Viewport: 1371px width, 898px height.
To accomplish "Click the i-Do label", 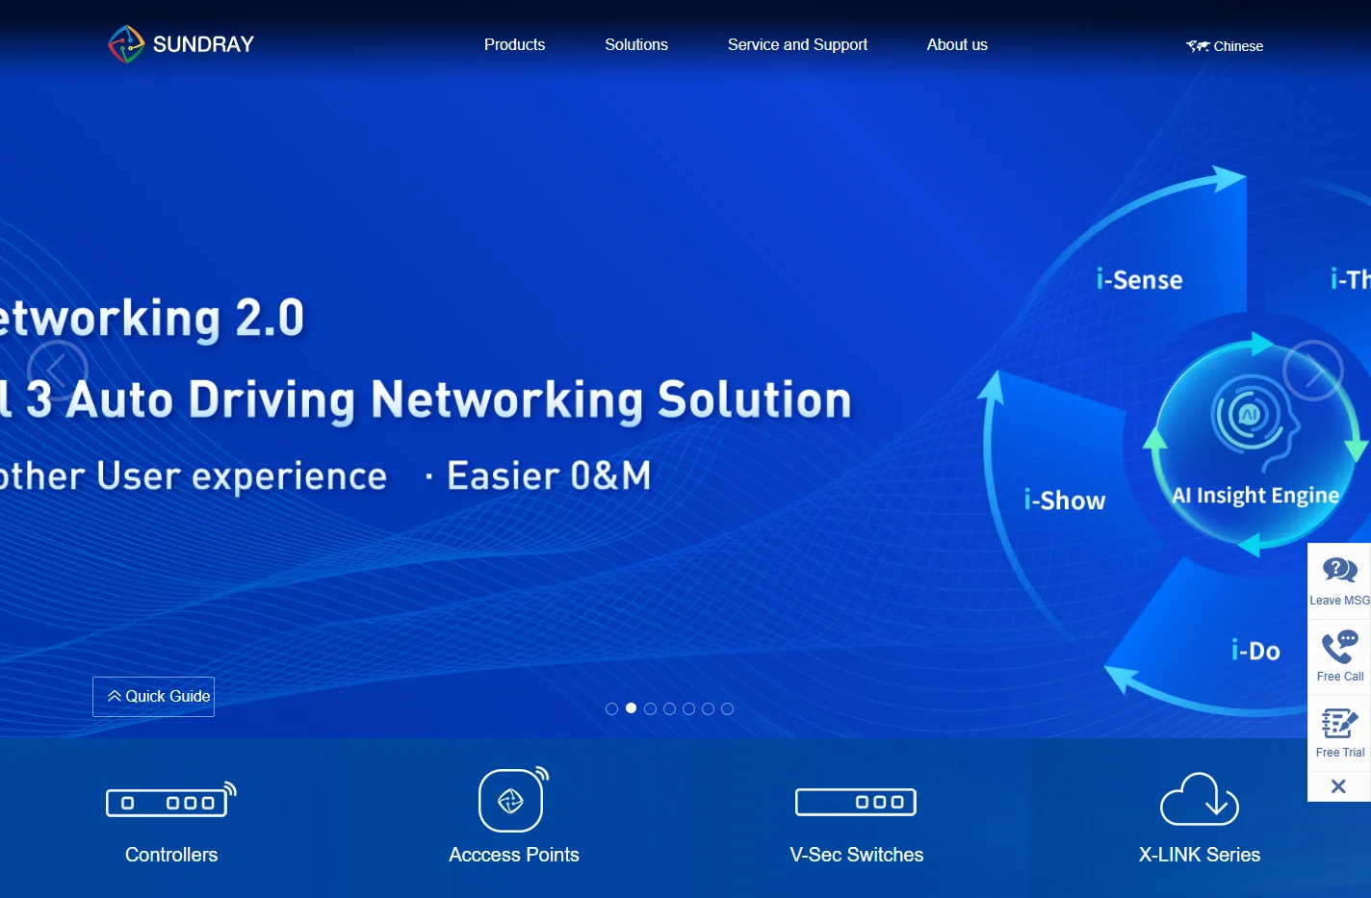I will coord(1255,651).
